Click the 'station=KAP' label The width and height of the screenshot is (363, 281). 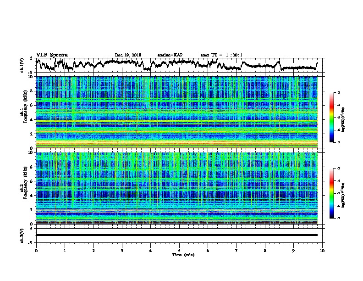point(170,55)
